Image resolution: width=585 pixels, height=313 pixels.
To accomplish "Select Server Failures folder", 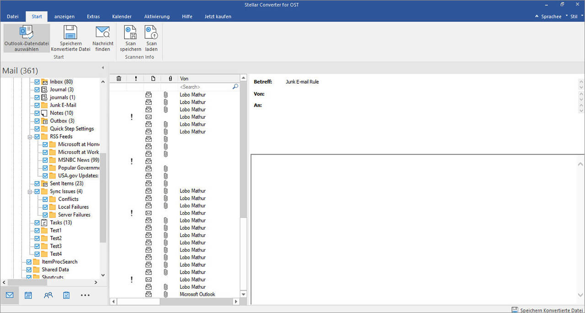I will (x=74, y=215).
